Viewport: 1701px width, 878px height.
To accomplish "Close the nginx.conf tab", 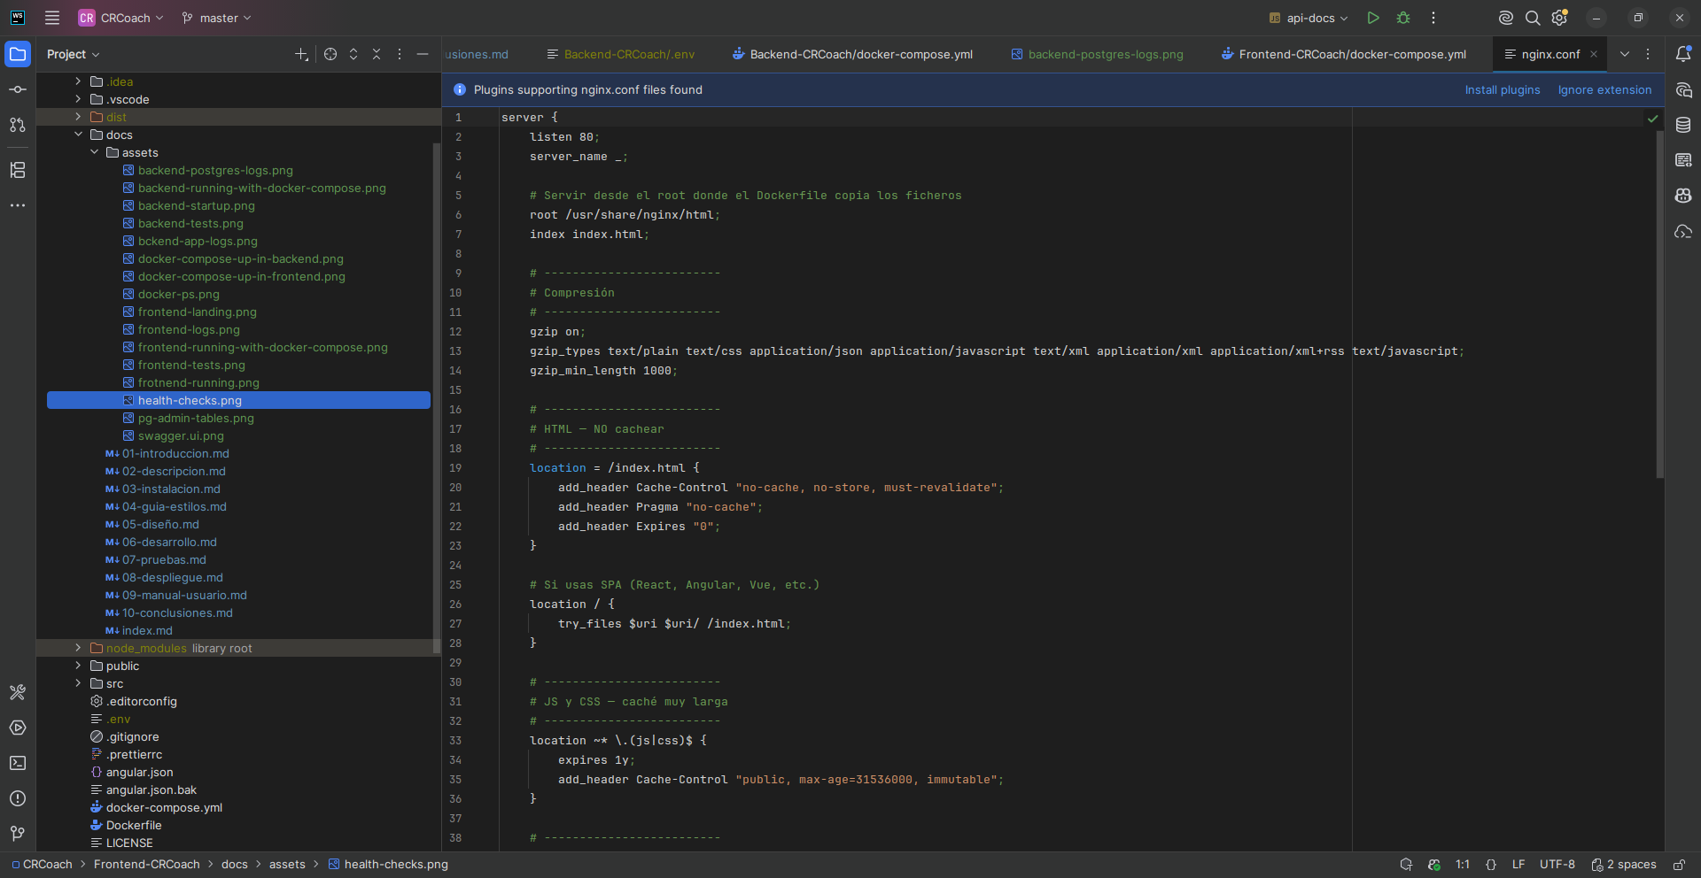I will pyautogui.click(x=1594, y=54).
